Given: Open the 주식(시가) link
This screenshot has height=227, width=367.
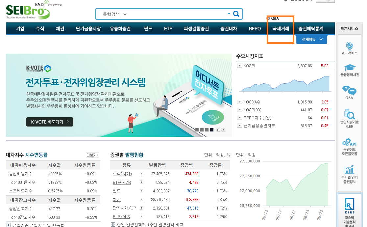Looking at the screenshot, I should click(x=122, y=174).
